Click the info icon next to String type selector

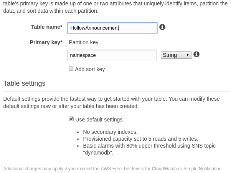(196, 54)
